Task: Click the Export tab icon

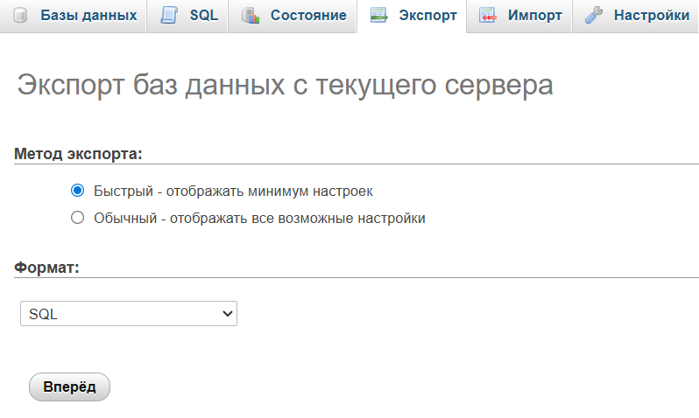Action: click(378, 16)
